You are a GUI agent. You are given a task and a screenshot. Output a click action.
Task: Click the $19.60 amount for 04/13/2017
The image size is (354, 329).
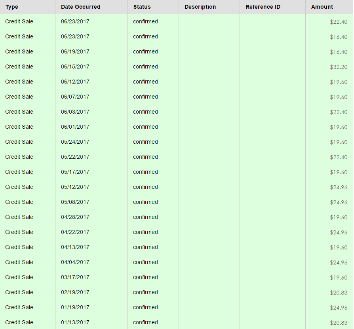339,247
